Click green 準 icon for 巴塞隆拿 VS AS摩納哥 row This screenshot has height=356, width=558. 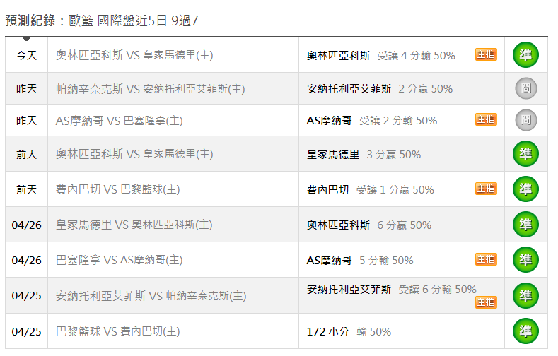pyautogui.click(x=525, y=260)
